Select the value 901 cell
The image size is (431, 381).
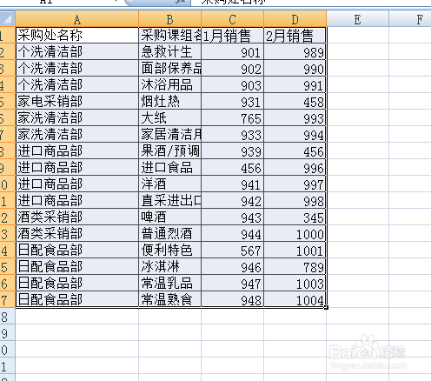233,52
